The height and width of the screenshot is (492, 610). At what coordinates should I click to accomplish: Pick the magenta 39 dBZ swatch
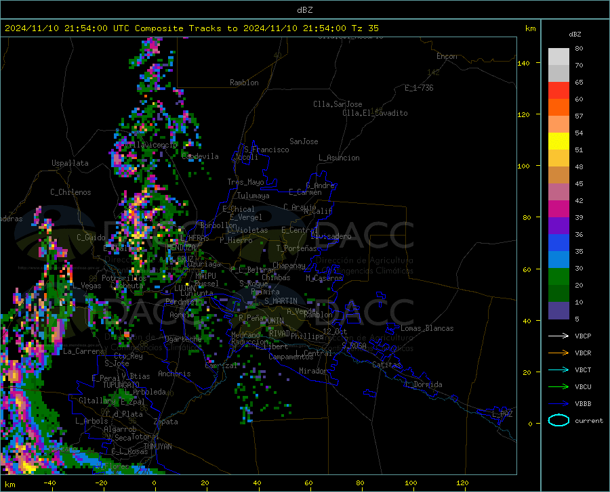click(x=558, y=209)
